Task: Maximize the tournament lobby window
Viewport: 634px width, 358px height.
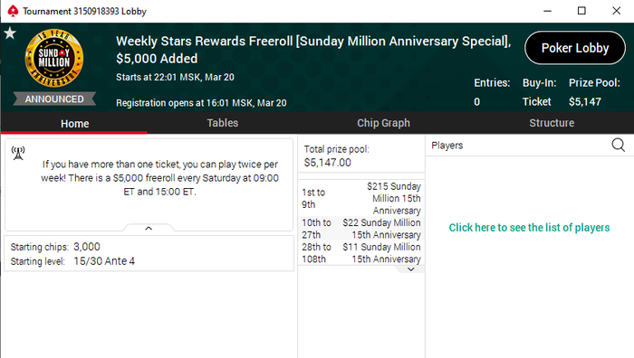Action: [x=581, y=11]
